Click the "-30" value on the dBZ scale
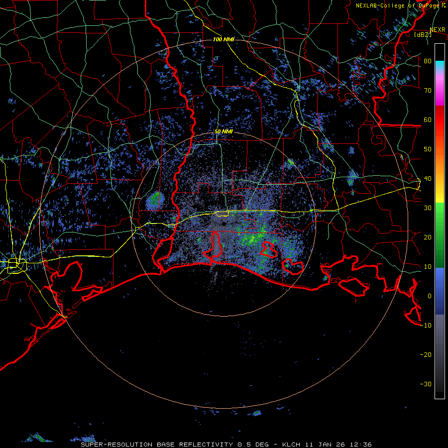 tap(426, 384)
